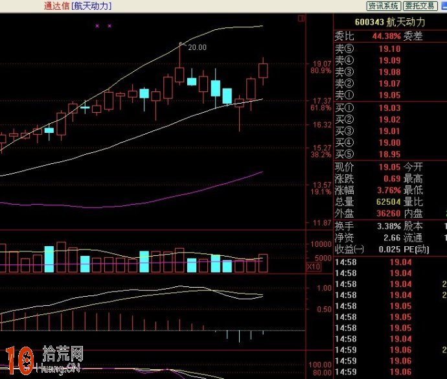Click the 19.07 80.9% axis label
Image resolution: width=447 pixels, height=379 pixels.
click(321, 67)
